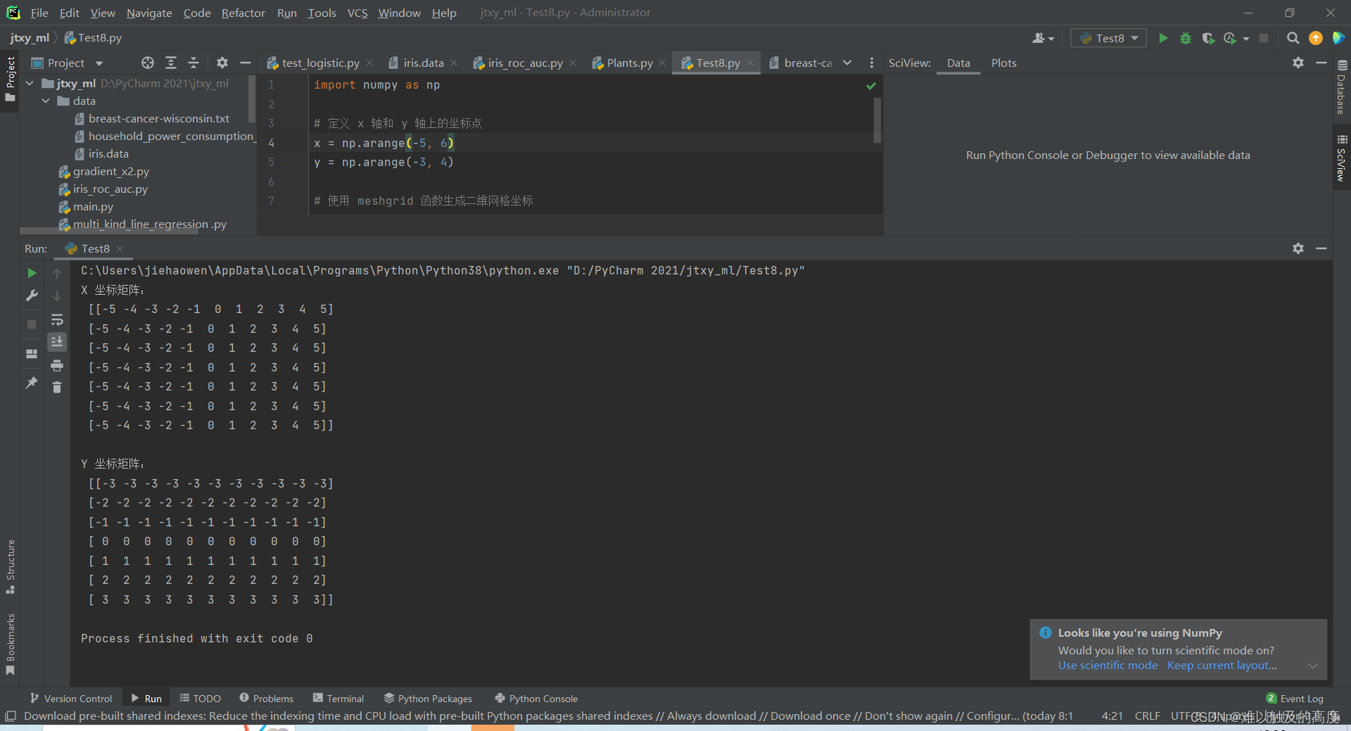Image resolution: width=1351 pixels, height=731 pixels.
Task: Open the profiler run icon
Action: (x=1230, y=38)
